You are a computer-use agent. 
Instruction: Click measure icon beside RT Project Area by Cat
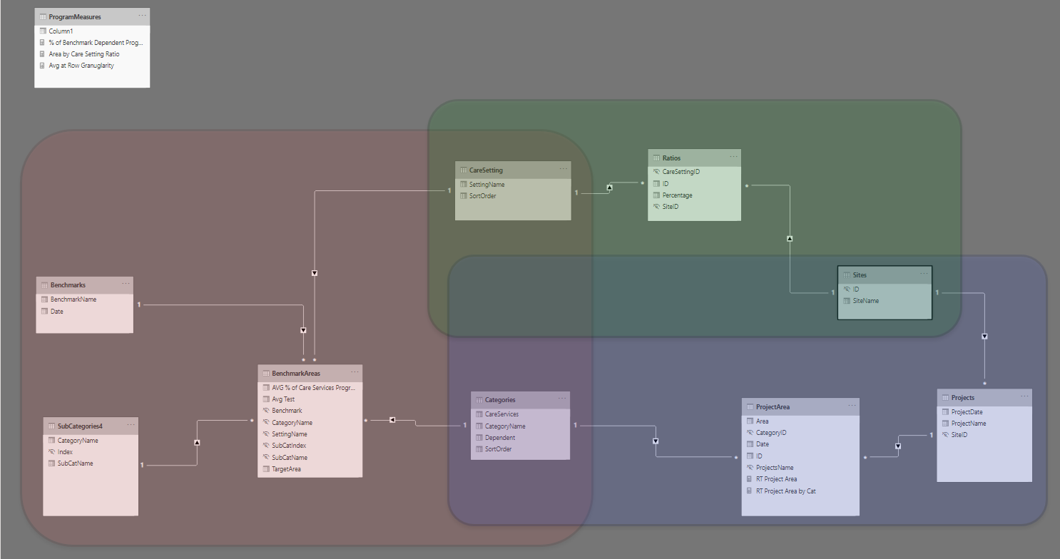tap(749, 491)
